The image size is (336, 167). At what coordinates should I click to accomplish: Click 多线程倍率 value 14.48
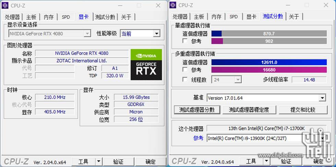tap(309, 80)
